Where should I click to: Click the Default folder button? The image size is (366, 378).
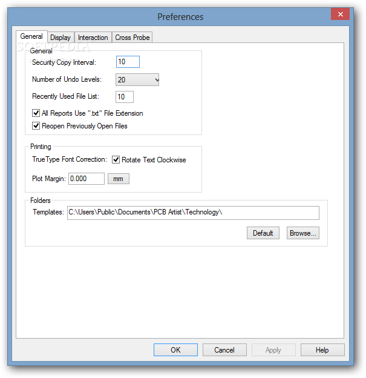(x=263, y=233)
